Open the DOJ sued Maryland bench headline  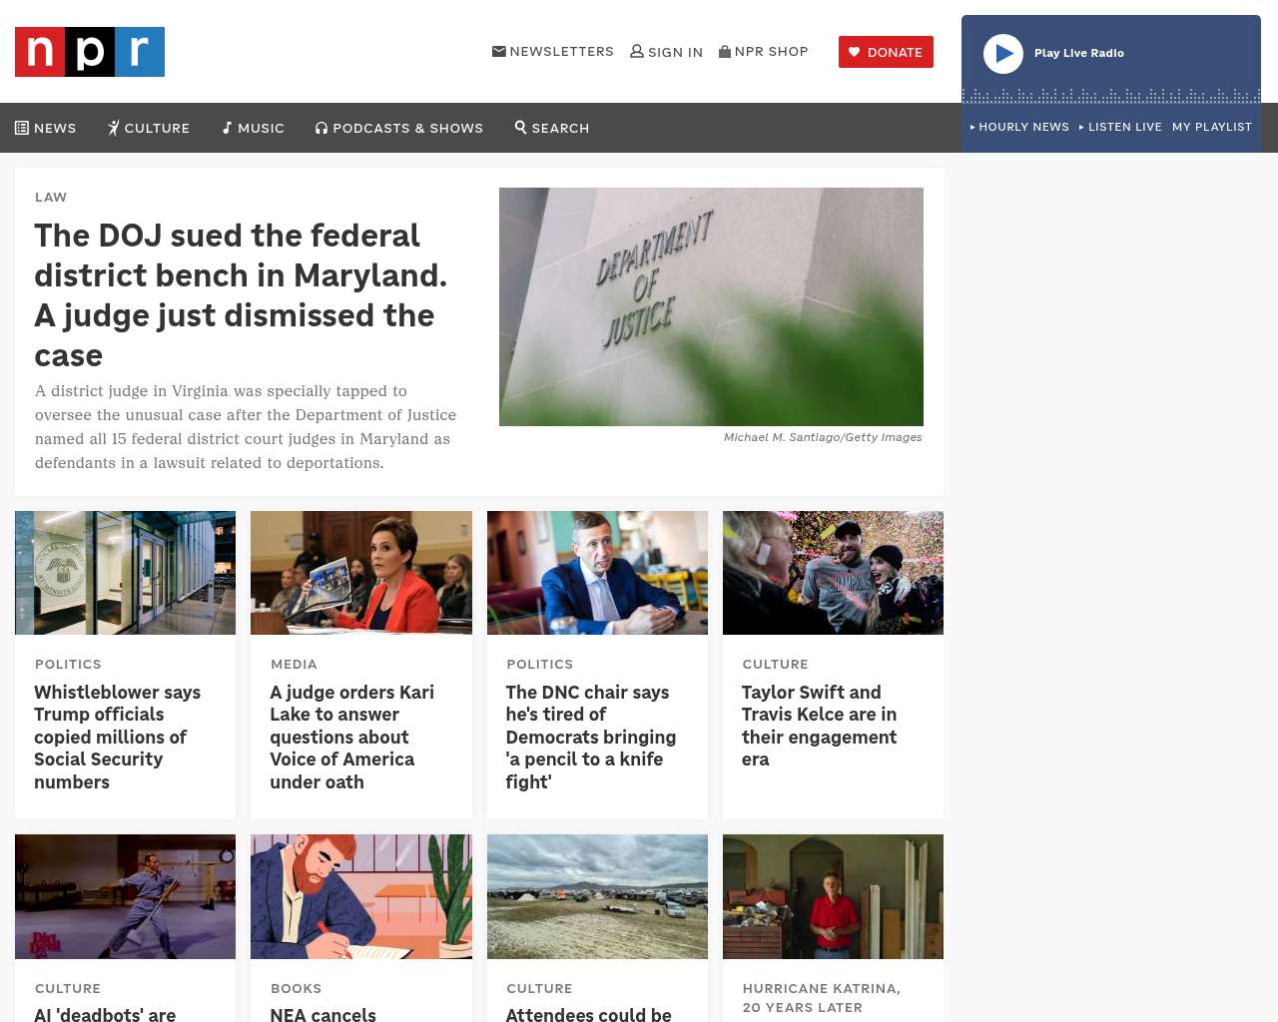click(242, 295)
